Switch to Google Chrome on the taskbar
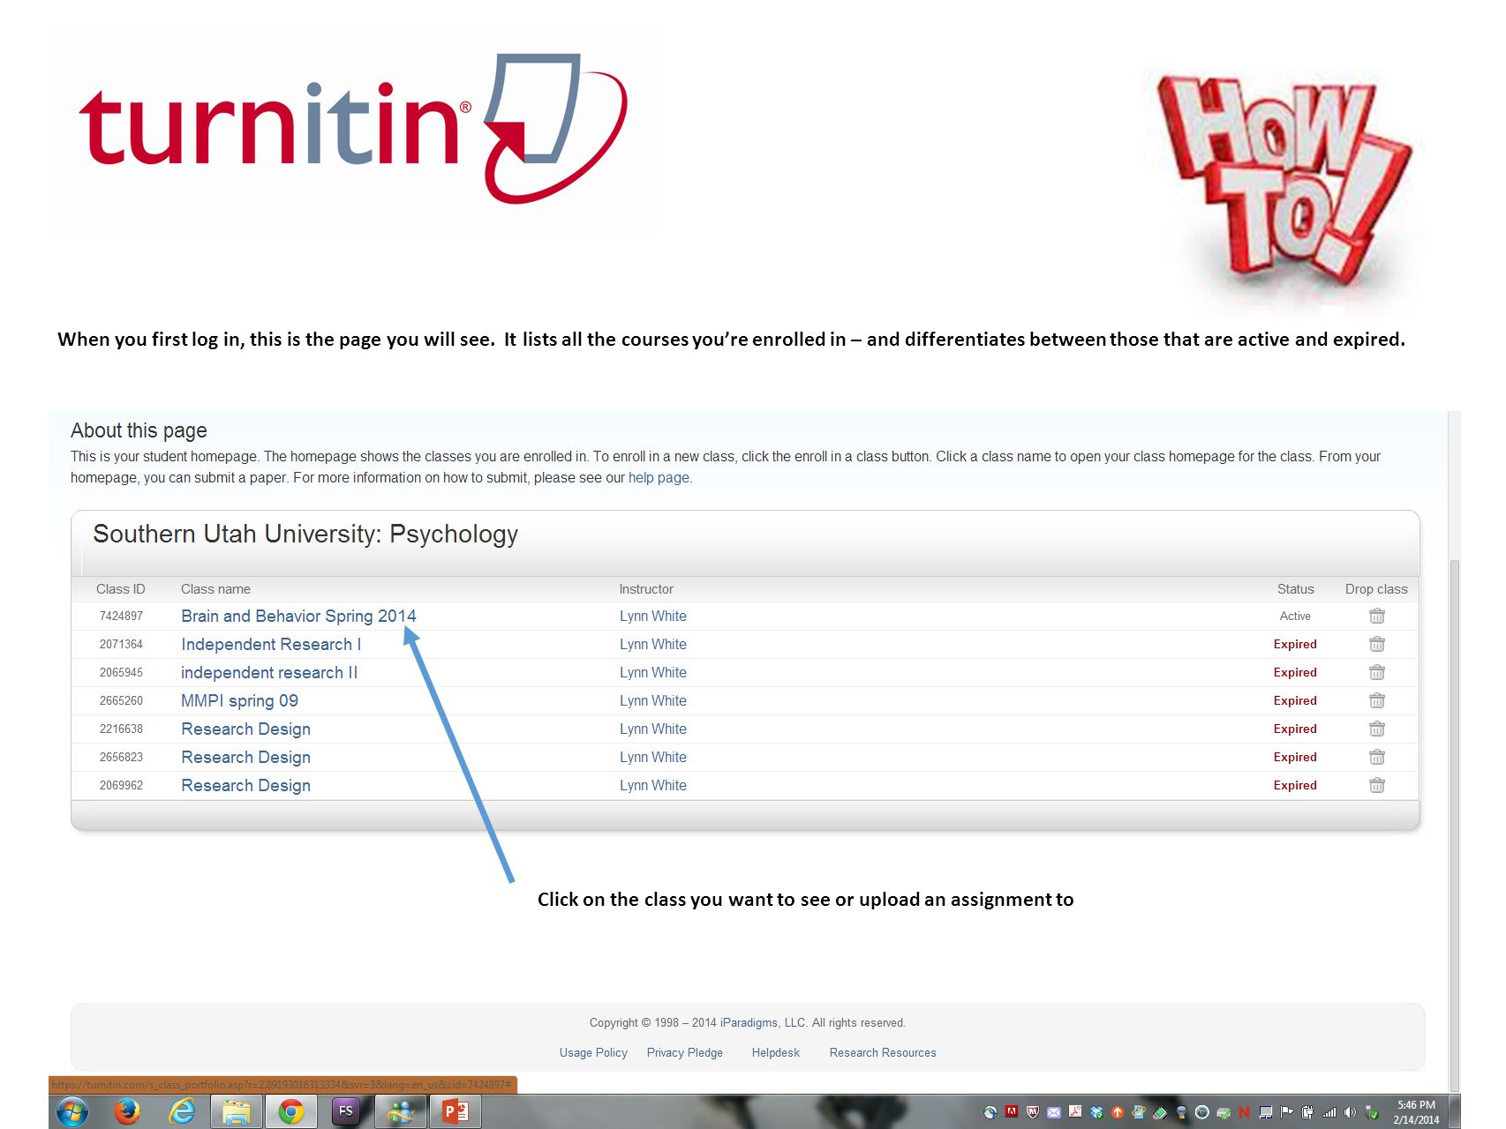 [290, 1112]
